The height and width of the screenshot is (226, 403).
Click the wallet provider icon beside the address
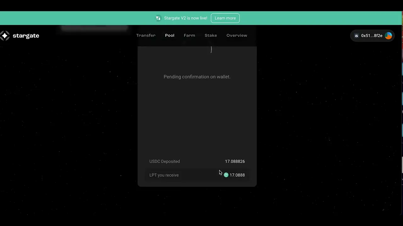coord(356,36)
